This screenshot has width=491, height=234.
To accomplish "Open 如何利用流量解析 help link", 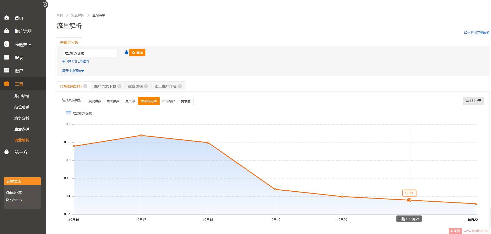I will [x=477, y=33].
